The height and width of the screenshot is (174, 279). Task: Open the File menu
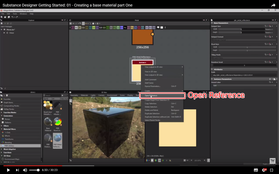click(x=3, y=14)
